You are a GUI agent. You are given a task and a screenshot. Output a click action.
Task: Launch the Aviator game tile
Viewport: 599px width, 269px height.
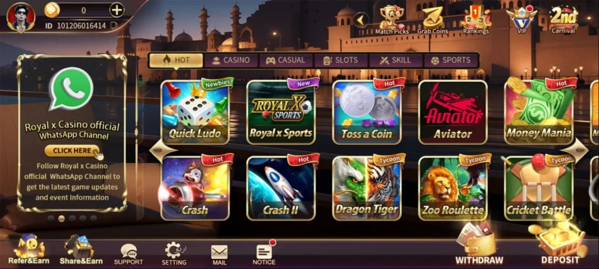pos(453,113)
